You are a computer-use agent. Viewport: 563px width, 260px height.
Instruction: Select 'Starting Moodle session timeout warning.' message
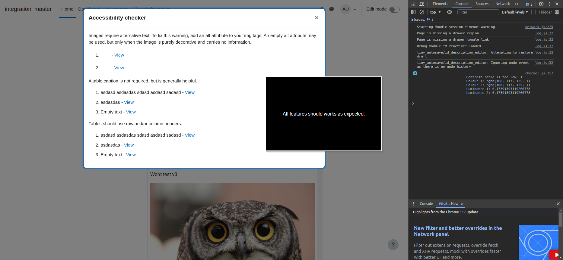(x=456, y=27)
